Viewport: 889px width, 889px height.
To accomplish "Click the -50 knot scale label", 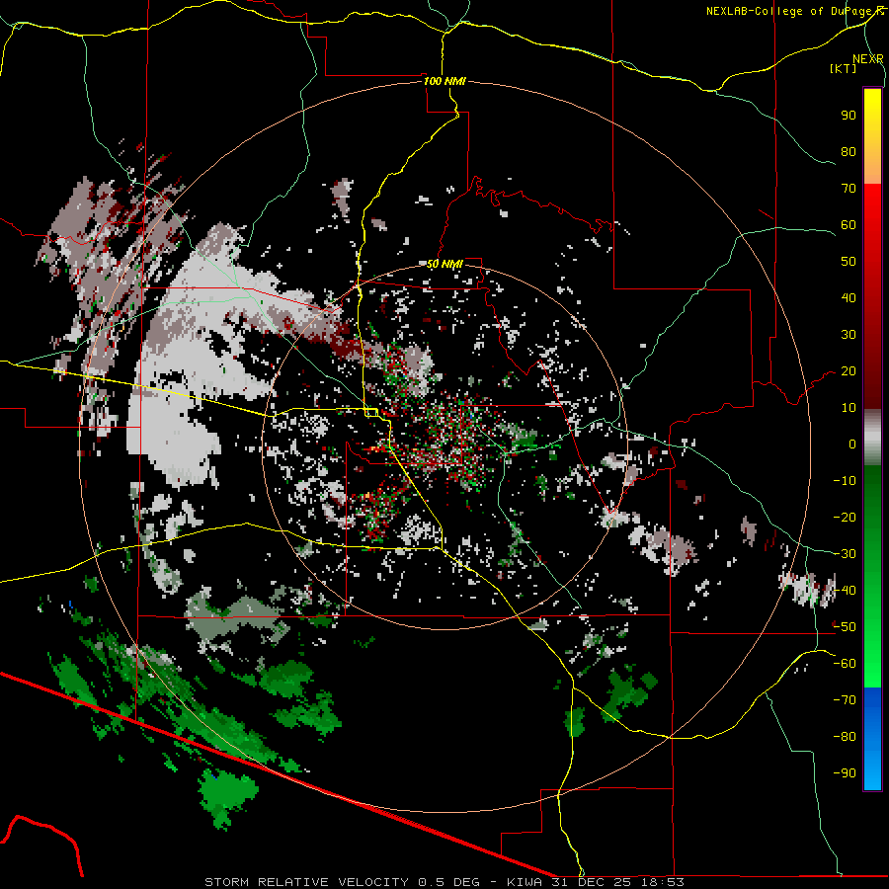I will [x=845, y=627].
